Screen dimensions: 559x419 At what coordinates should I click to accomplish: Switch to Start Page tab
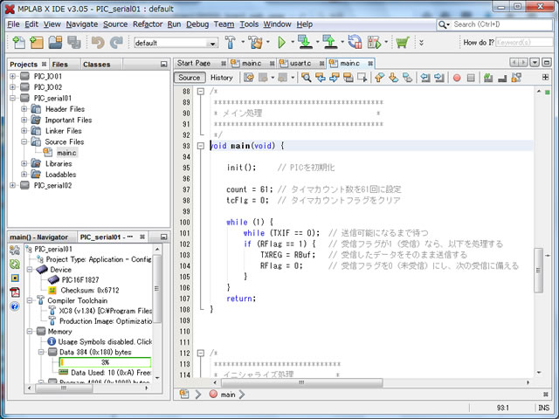tap(202, 64)
